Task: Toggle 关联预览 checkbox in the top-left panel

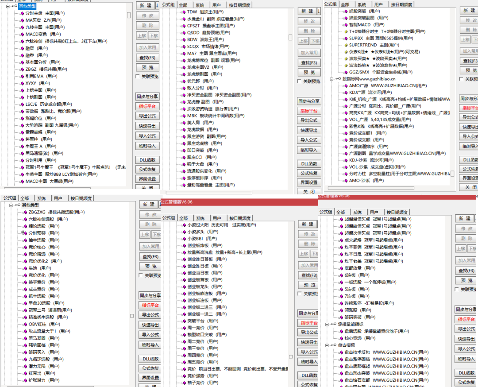Action: point(138,77)
